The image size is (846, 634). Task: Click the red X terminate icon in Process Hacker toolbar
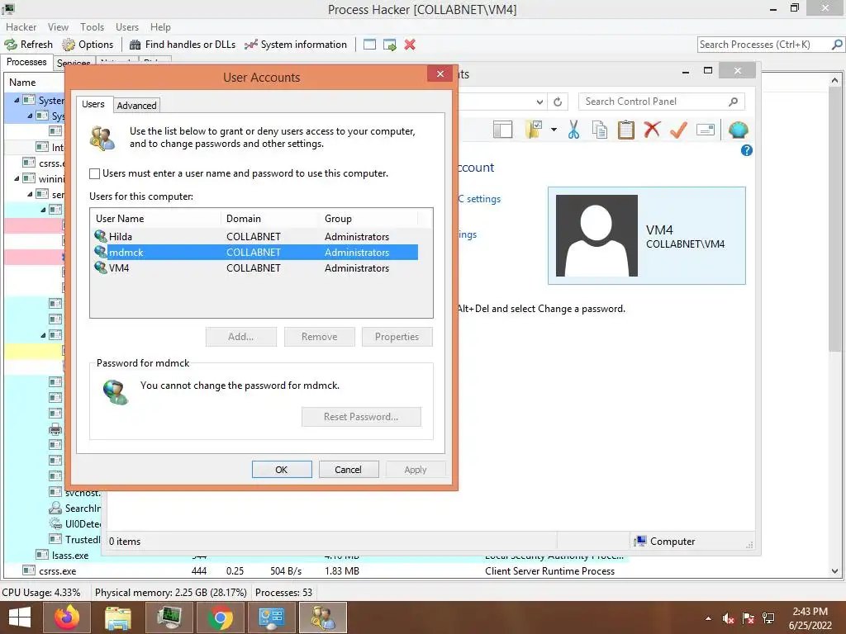410,45
